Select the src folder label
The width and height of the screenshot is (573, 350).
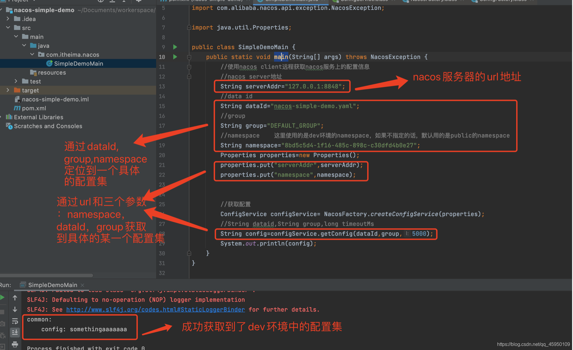click(26, 28)
